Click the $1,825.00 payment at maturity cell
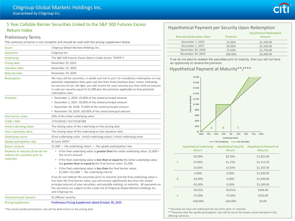The height and width of the screenshot is (221, 295). [263, 156]
